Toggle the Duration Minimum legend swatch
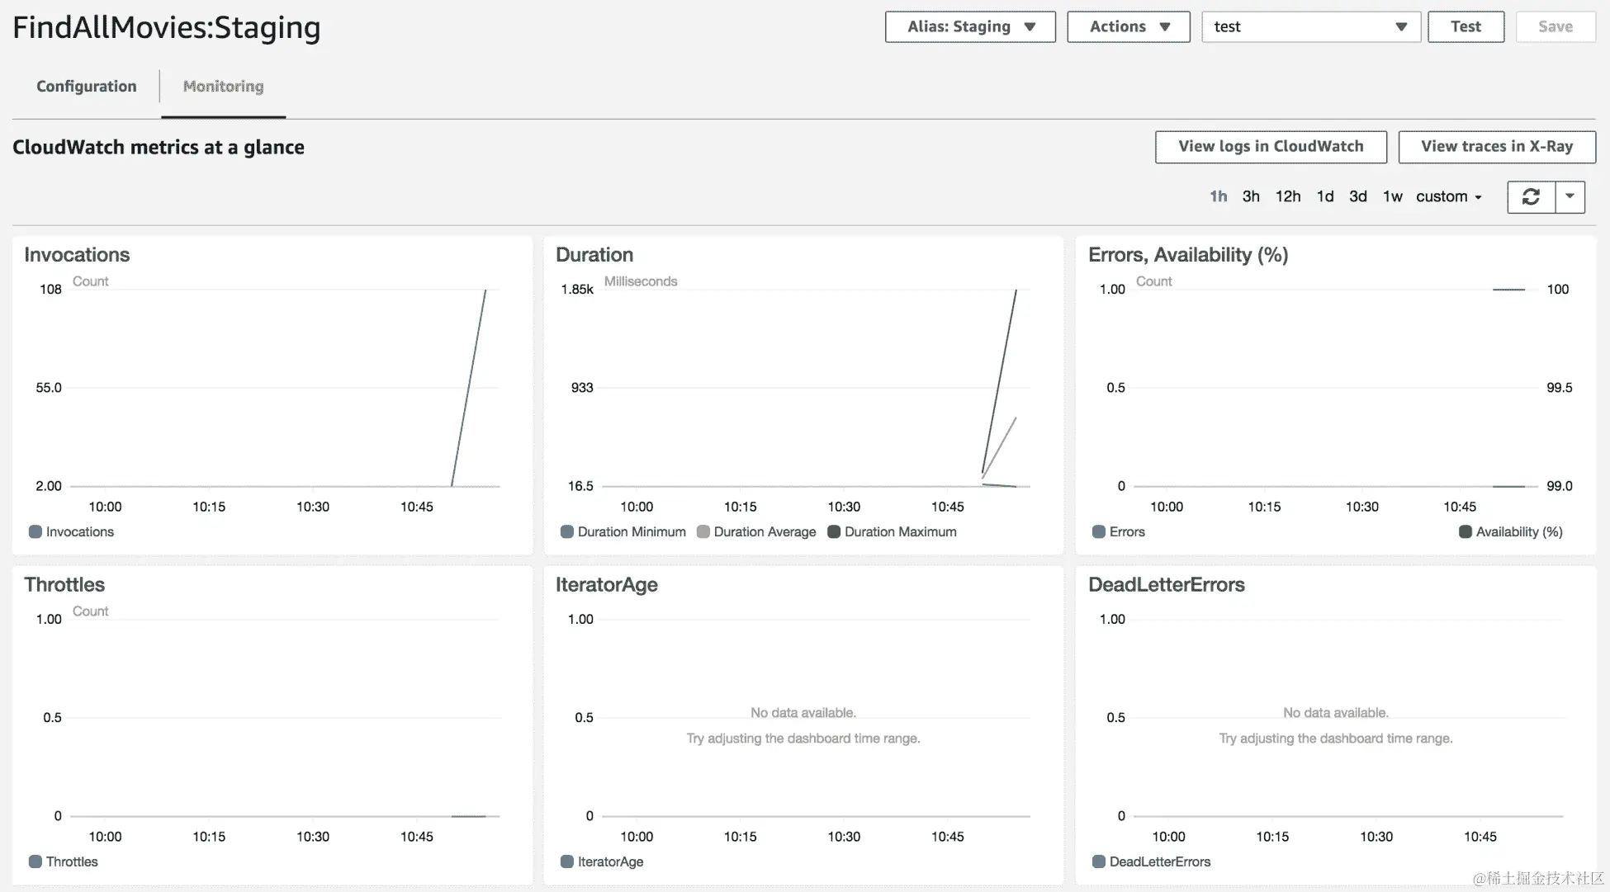 pos(567,532)
